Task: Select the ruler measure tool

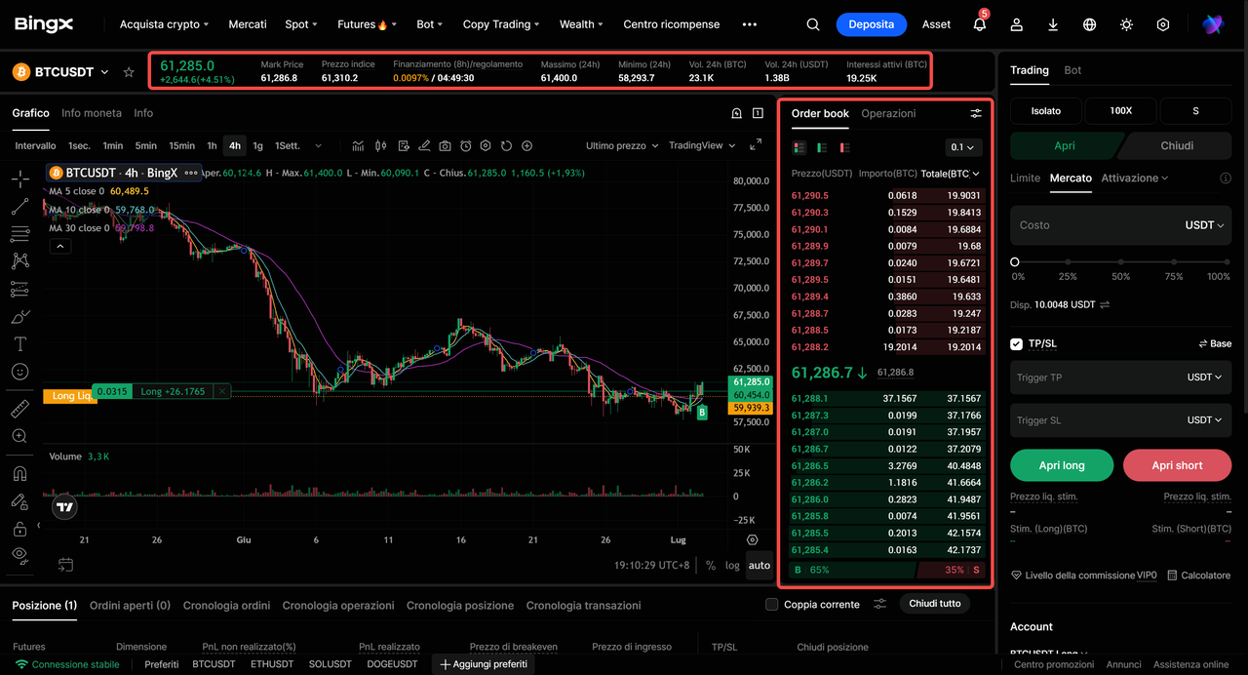Action: pyautogui.click(x=19, y=410)
